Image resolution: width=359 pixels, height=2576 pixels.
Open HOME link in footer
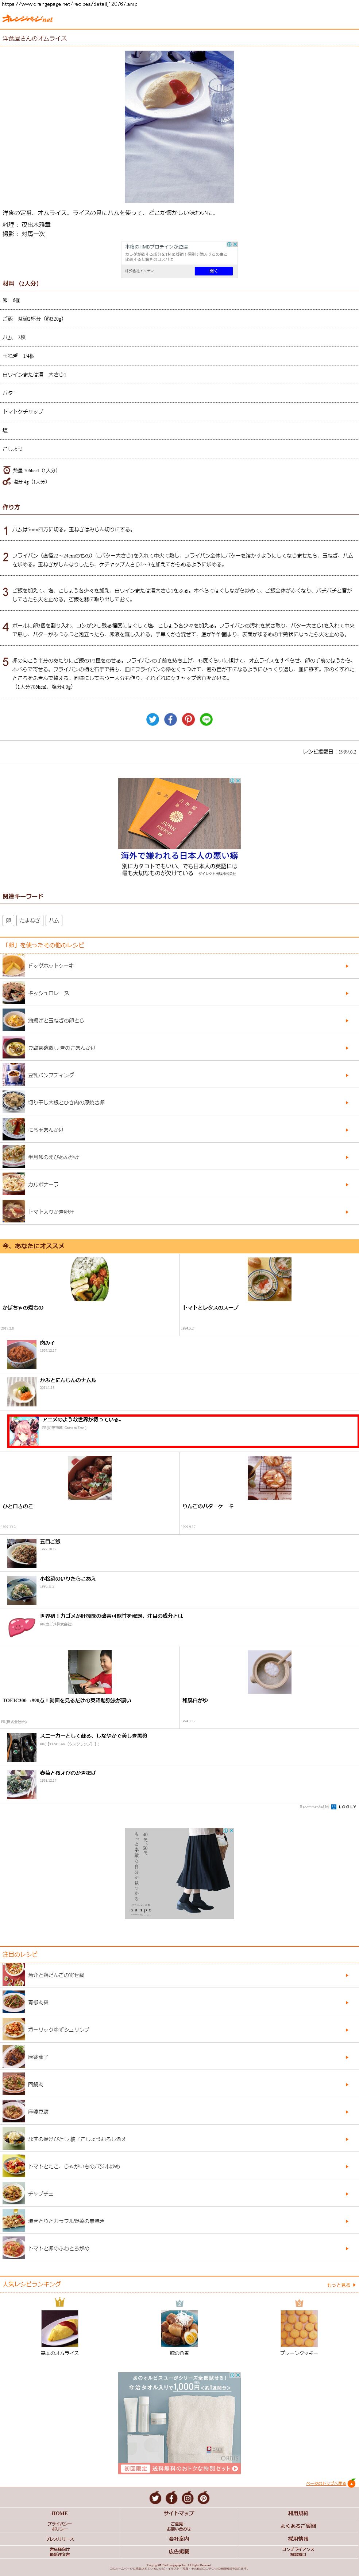[60, 2513]
